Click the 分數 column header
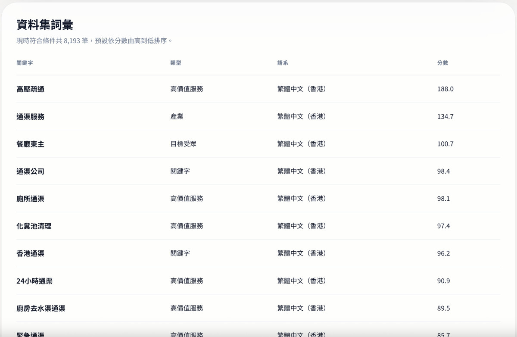The width and height of the screenshot is (517, 337). 442,63
